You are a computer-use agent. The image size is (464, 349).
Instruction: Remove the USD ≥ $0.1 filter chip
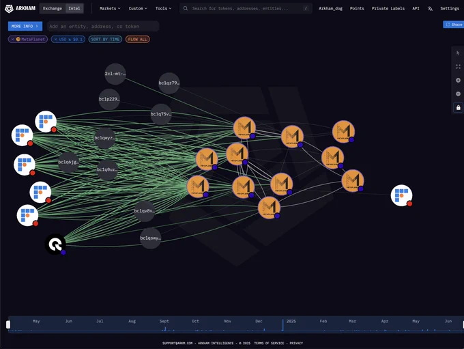tap(55, 39)
